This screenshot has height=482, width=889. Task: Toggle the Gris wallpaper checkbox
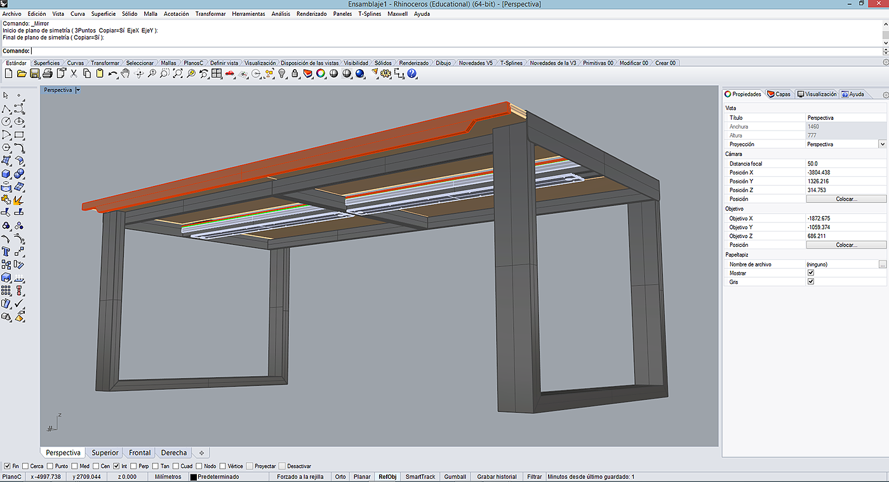pos(810,282)
